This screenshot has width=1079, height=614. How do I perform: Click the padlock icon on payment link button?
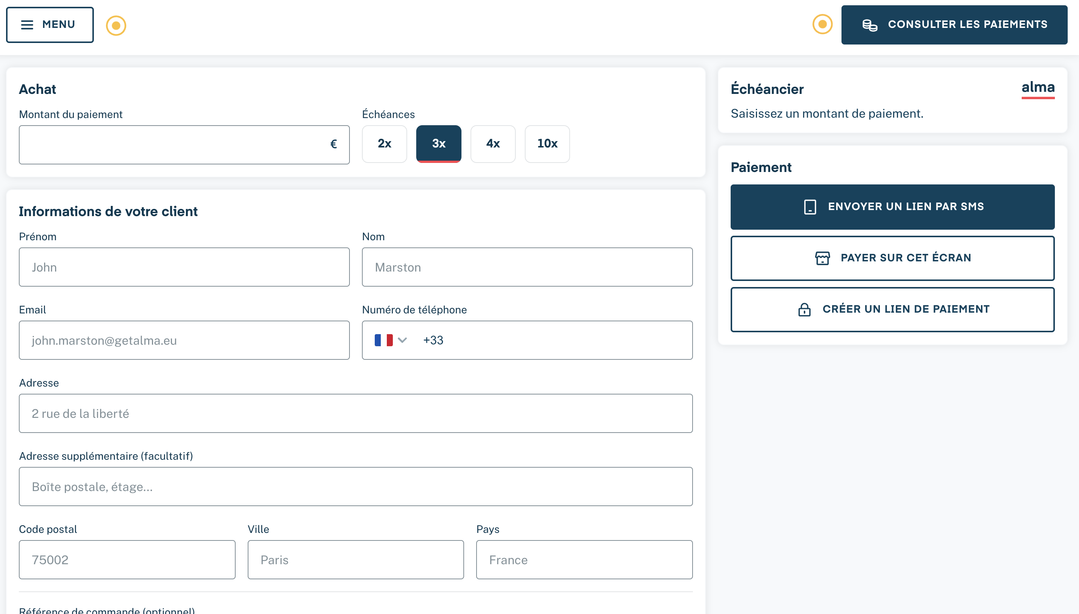point(804,310)
